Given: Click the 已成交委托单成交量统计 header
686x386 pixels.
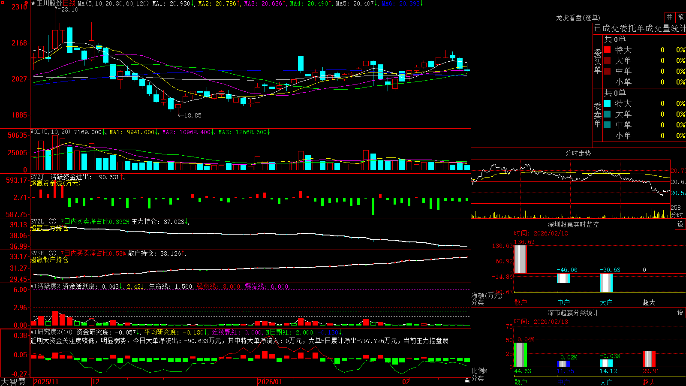Looking at the screenshot, I should pos(640,28).
